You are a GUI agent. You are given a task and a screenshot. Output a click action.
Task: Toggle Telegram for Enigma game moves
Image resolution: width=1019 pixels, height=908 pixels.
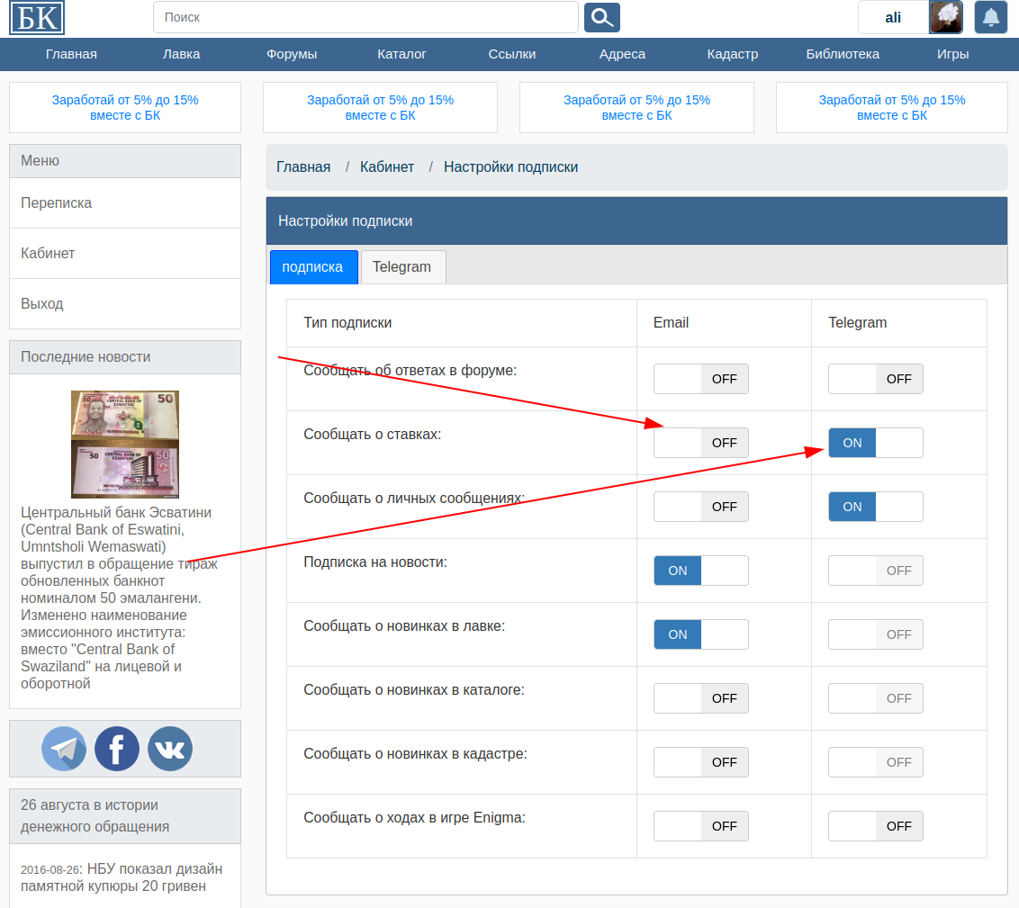pos(875,826)
